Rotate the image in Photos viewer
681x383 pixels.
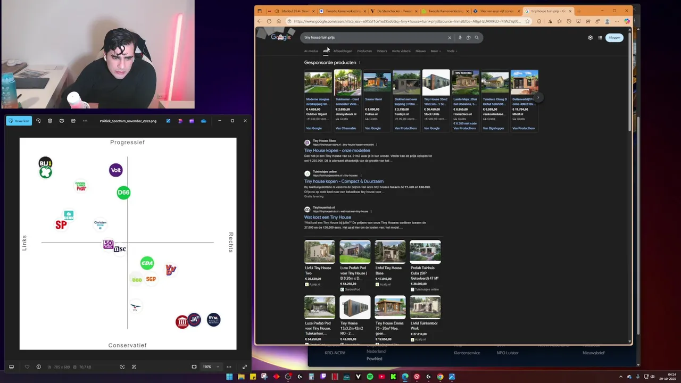(38, 121)
